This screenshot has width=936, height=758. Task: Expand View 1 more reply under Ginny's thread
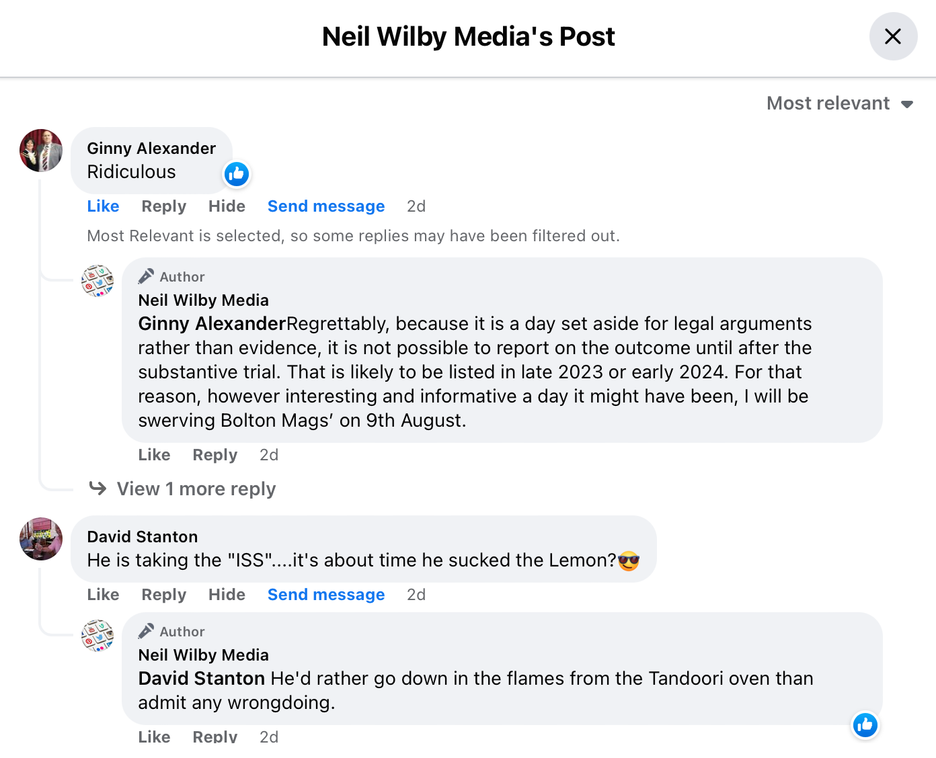[x=196, y=489]
